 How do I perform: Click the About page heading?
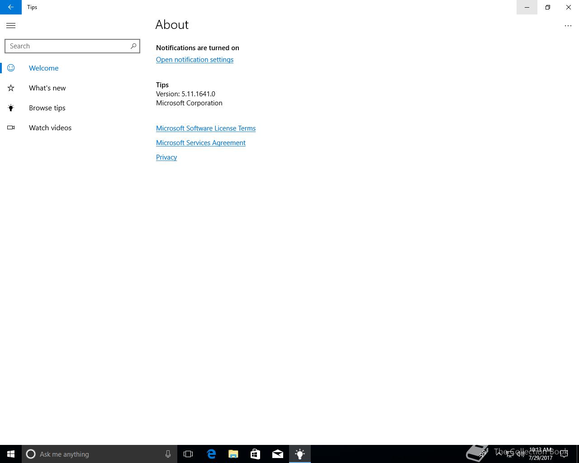(x=172, y=25)
